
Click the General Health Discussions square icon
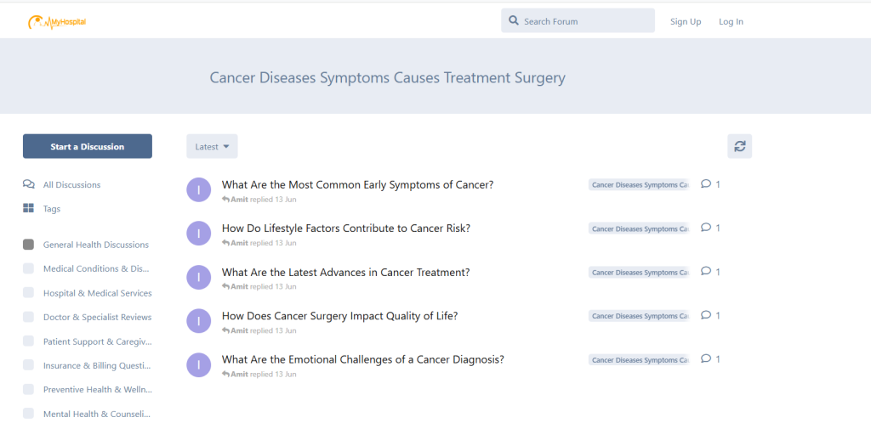[29, 245]
